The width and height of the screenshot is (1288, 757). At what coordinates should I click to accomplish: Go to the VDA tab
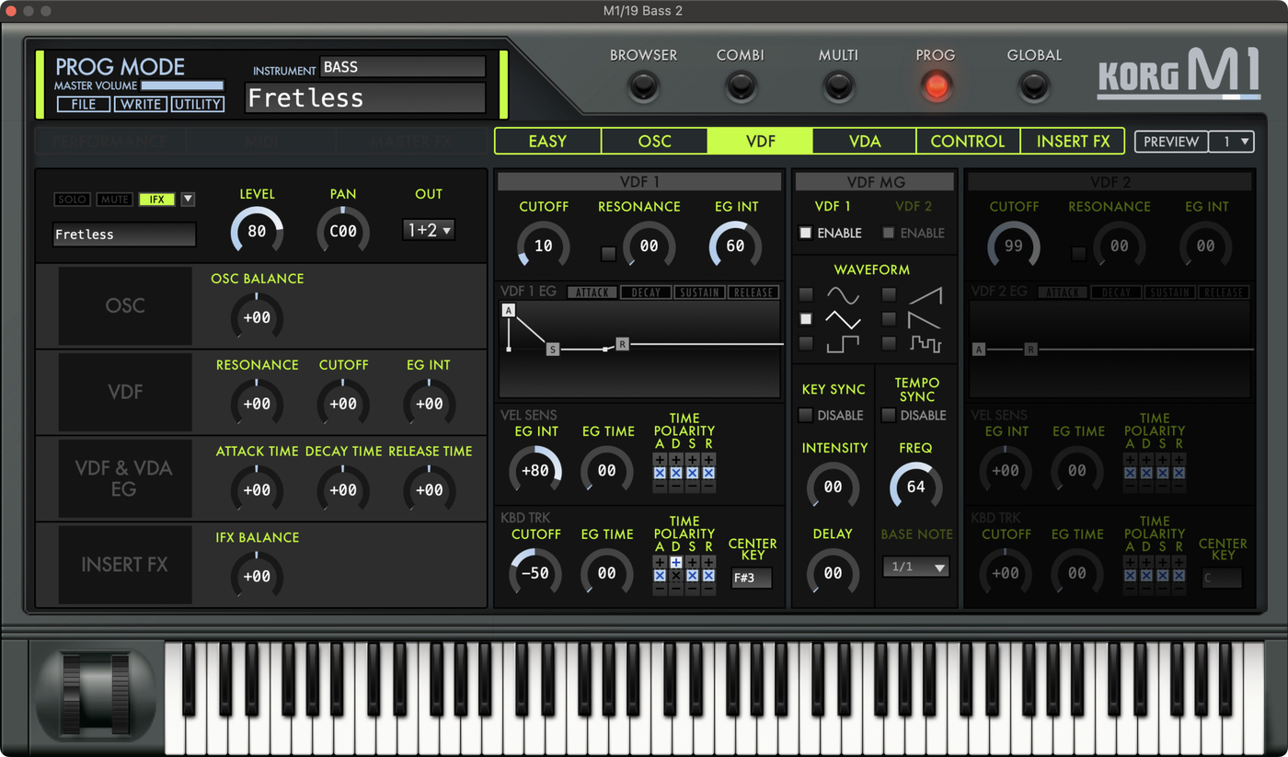point(865,141)
